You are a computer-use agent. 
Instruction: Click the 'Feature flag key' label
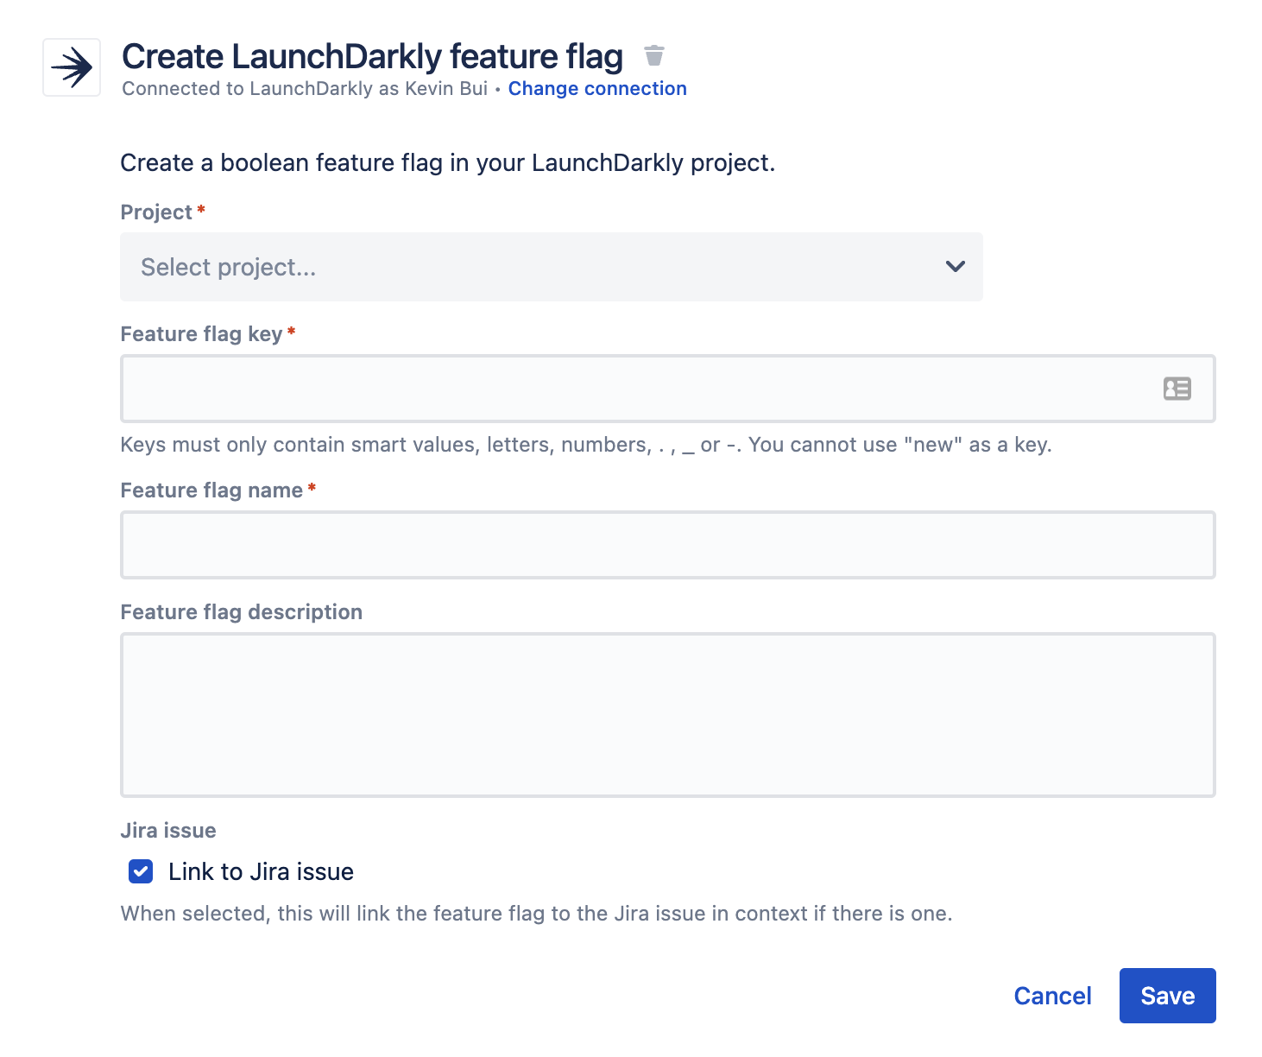[x=201, y=334]
